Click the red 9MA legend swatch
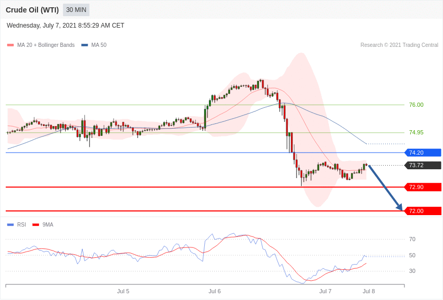Image resolution: width=443 pixels, height=300 pixels. pyautogui.click(x=36, y=225)
